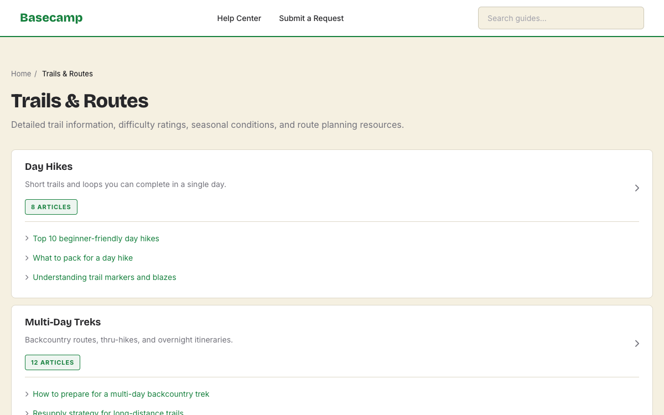Click the page subtitle about detailed trail information
The image size is (664, 415).
pyautogui.click(x=207, y=125)
